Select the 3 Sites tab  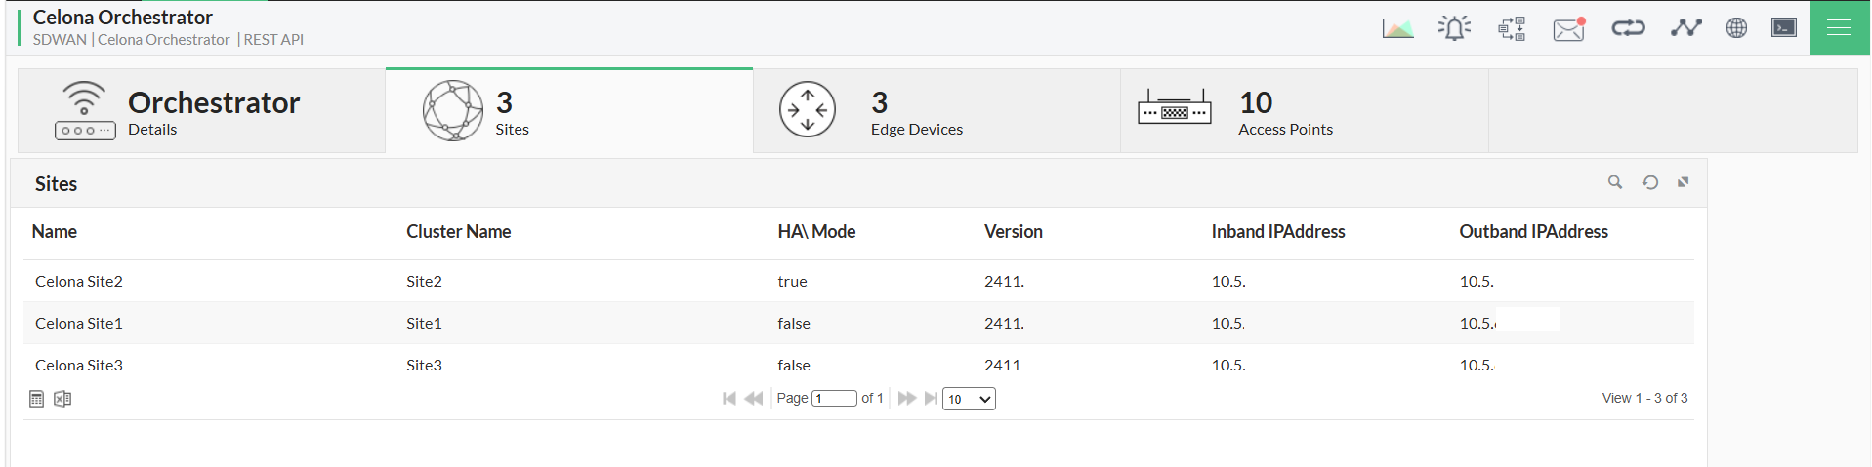click(x=569, y=110)
